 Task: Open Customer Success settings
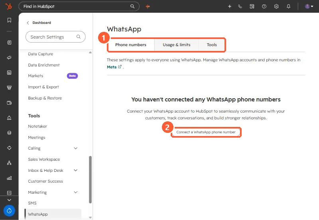[x=45, y=181]
